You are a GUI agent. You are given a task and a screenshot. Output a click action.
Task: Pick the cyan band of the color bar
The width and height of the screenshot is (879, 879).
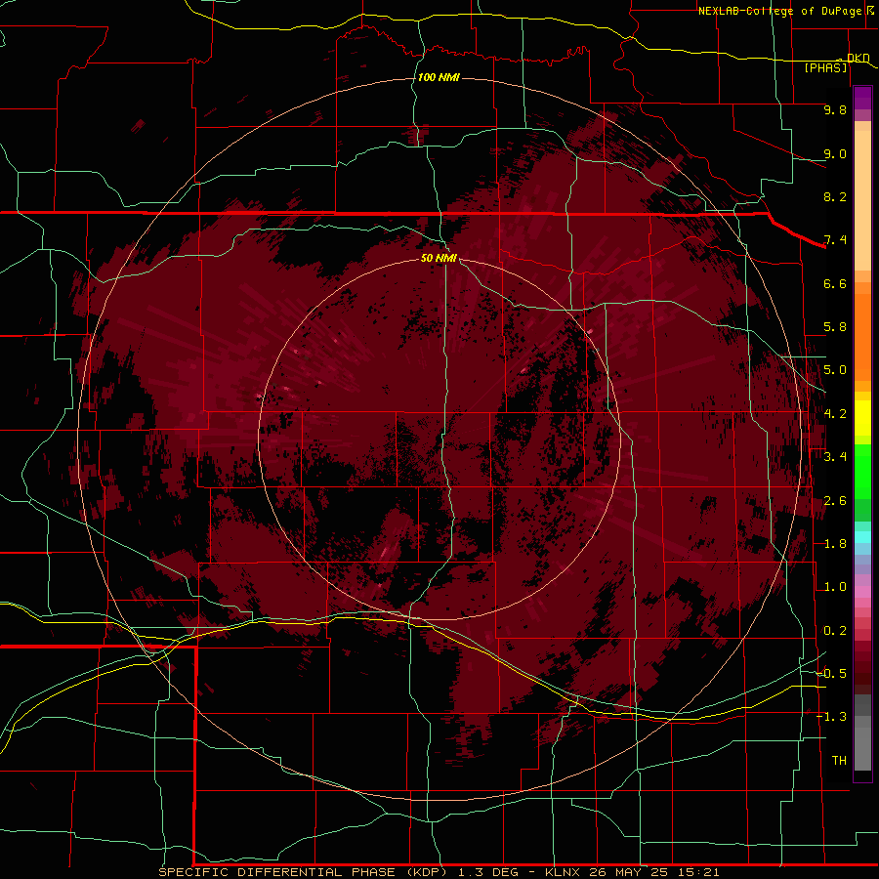coord(862,537)
